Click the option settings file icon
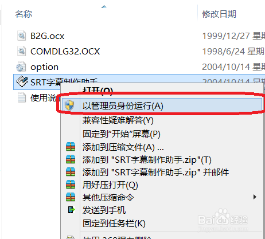 [x=21, y=66]
